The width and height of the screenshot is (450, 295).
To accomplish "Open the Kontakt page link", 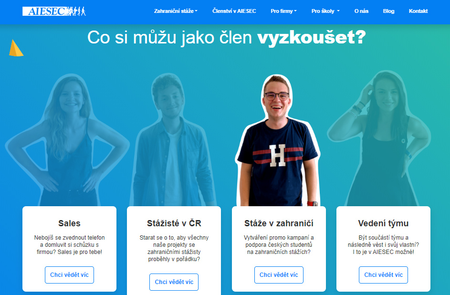I will tap(418, 11).
